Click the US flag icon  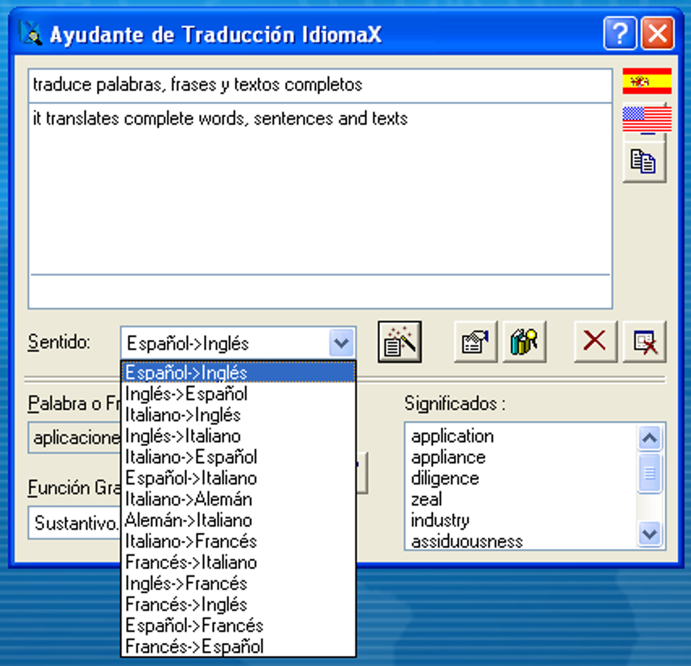point(646,119)
